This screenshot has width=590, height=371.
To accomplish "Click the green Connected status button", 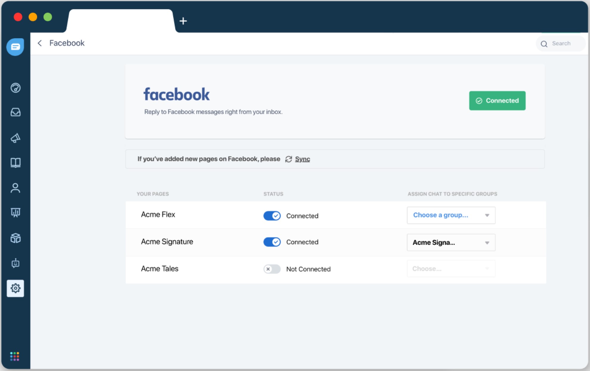I will 497,100.
